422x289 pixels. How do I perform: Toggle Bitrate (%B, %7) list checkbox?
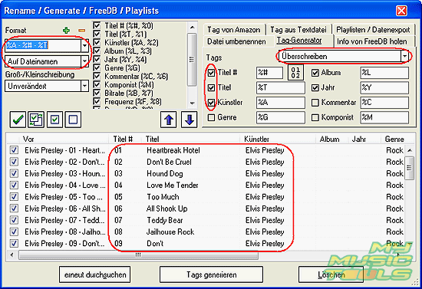tap(97, 93)
